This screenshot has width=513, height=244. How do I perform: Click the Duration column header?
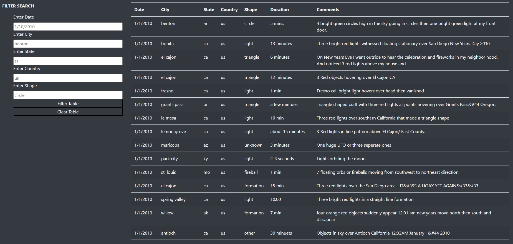[x=279, y=10]
